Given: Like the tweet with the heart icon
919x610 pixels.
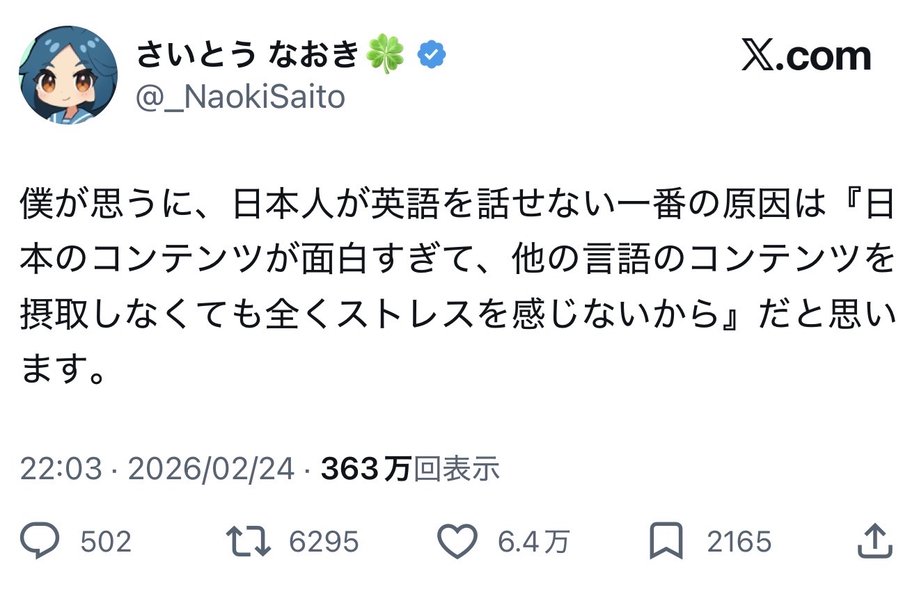Looking at the screenshot, I should [457, 542].
